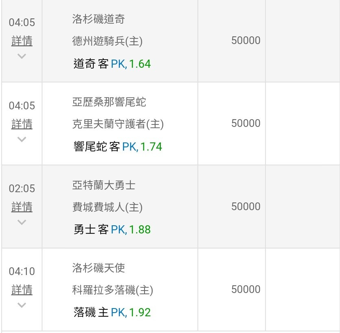The height and width of the screenshot is (333, 340).
Task: Click team name 克里夫蘭守護者(主)
Action: pos(118,124)
